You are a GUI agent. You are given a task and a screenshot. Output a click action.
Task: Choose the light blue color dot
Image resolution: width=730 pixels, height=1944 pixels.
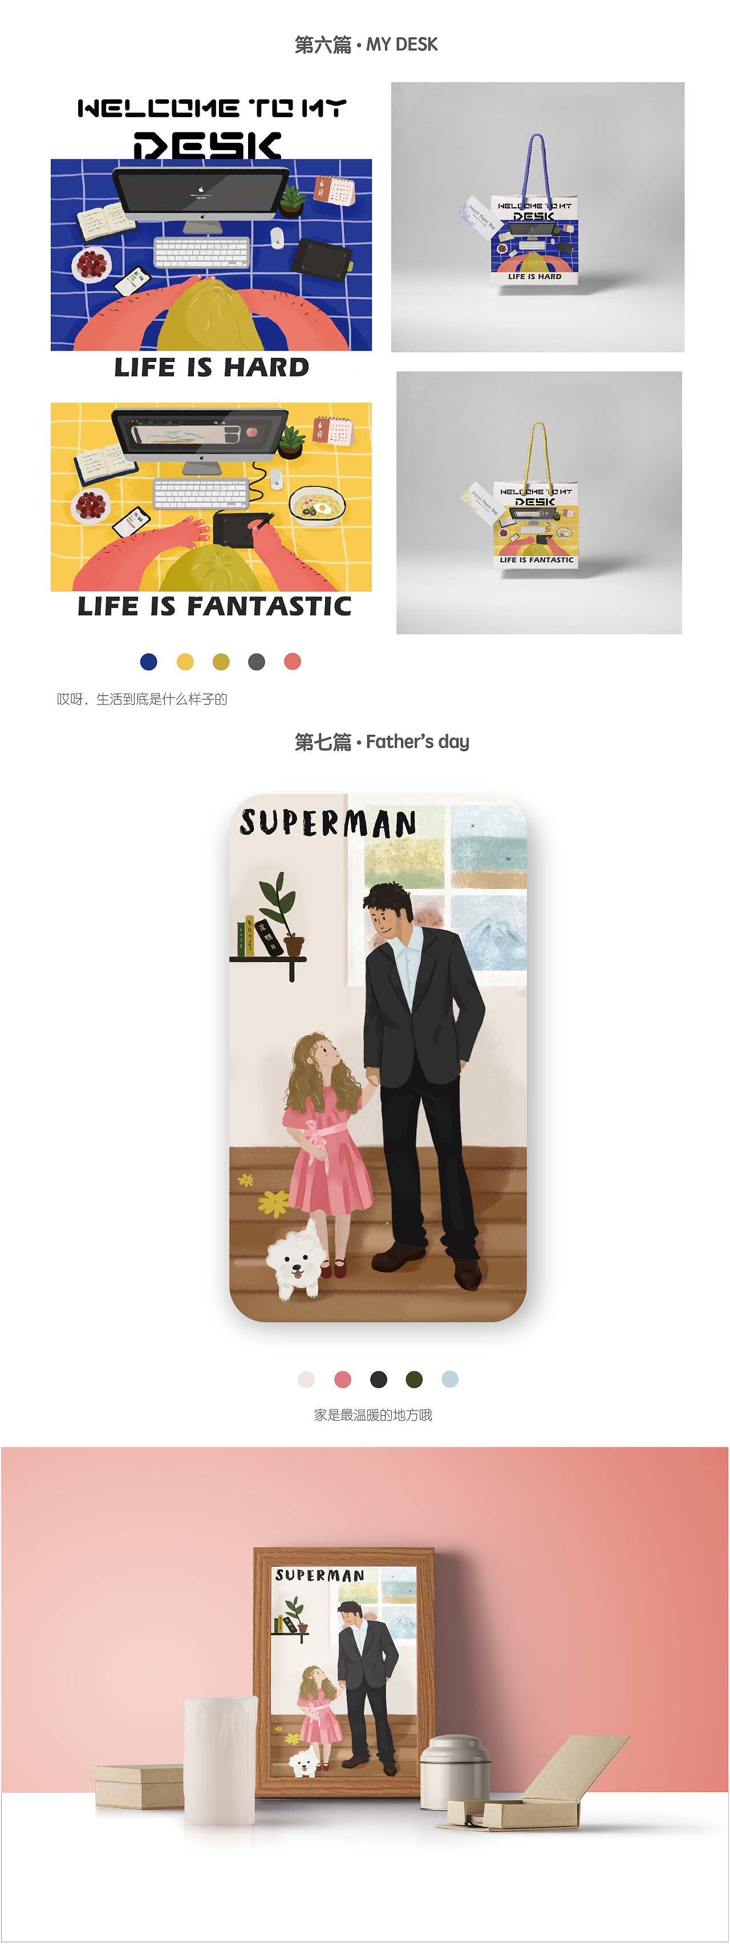point(450,1379)
